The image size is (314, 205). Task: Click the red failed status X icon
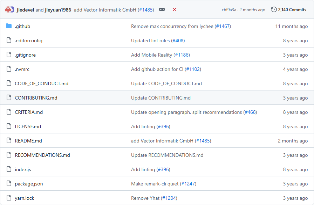pos(175,10)
